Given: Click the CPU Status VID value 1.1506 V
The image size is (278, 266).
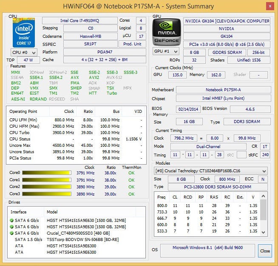Looking at the screenshot, I should pos(134,139).
